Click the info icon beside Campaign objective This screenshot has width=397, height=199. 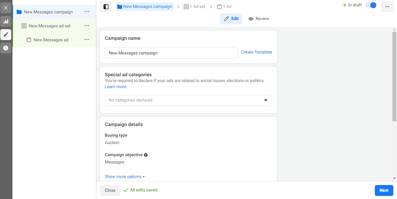[146, 155]
